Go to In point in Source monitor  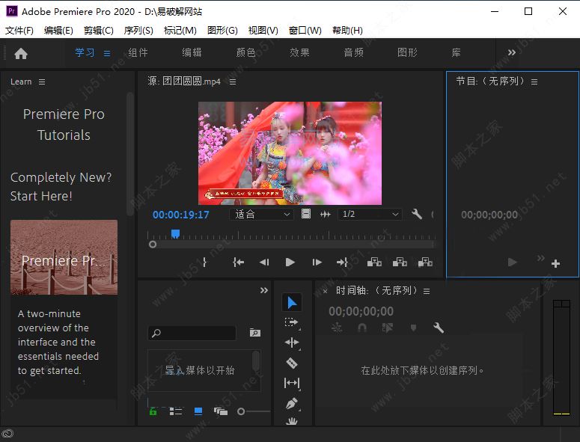click(238, 263)
